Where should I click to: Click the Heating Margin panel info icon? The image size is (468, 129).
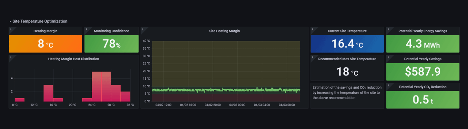11,29
